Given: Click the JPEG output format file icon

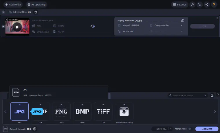Looking at the screenshot, I should pos(5,129).
